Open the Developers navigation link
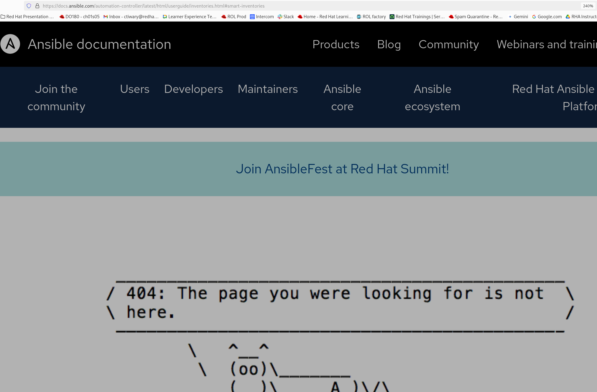597x392 pixels. coord(193,89)
